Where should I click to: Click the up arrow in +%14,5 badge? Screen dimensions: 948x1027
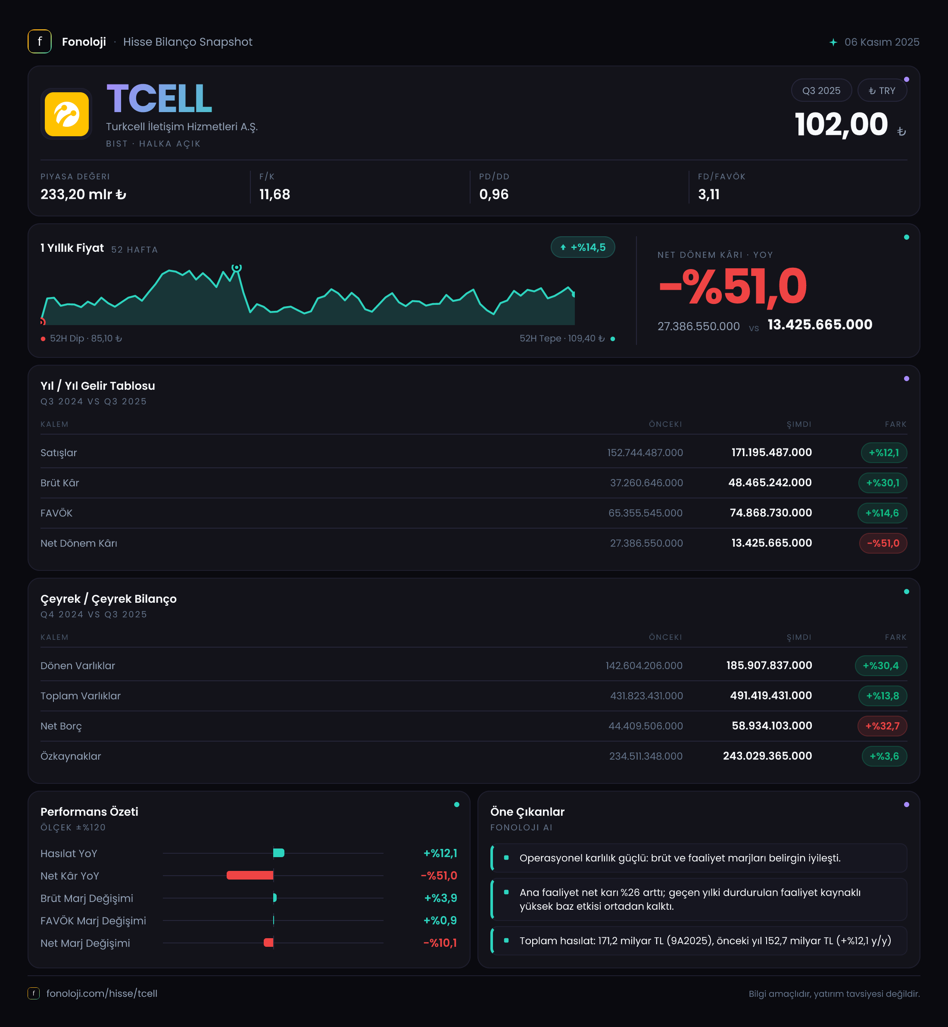click(563, 247)
